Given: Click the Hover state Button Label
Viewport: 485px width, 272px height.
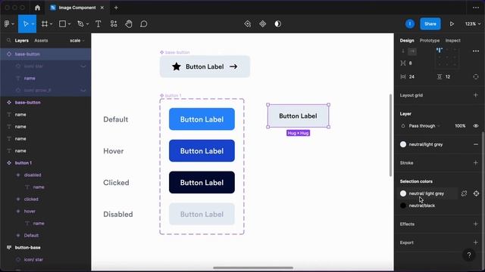Looking at the screenshot, I should (202, 151).
